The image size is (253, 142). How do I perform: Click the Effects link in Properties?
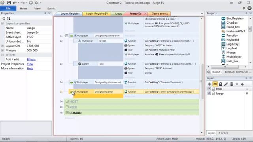31,60
